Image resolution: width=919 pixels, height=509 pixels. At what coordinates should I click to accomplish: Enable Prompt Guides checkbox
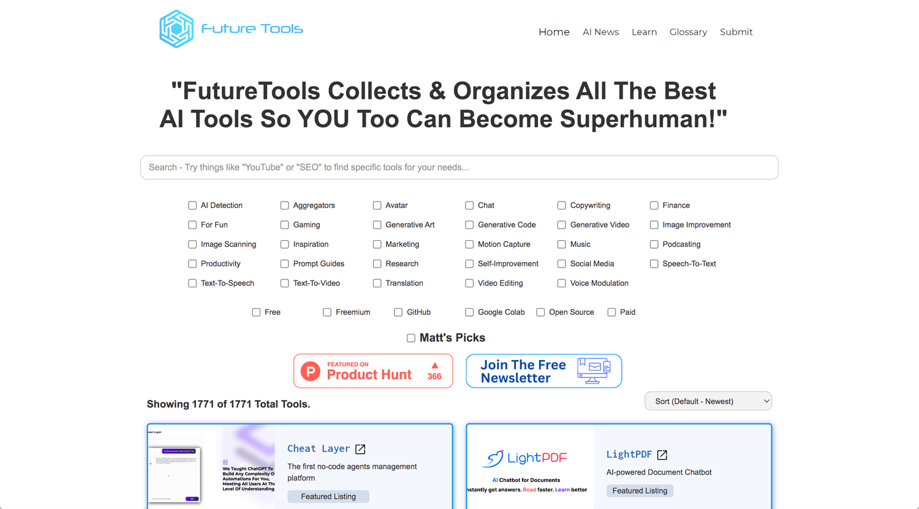pos(284,264)
